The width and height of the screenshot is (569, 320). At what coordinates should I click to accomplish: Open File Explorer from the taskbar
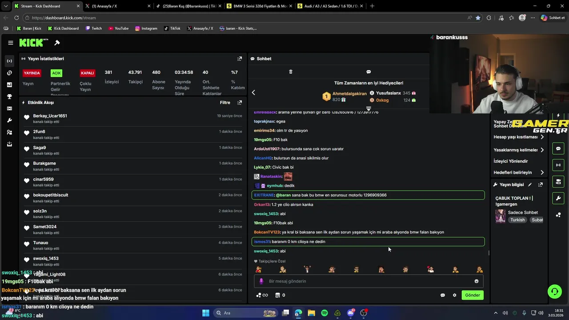click(x=311, y=313)
